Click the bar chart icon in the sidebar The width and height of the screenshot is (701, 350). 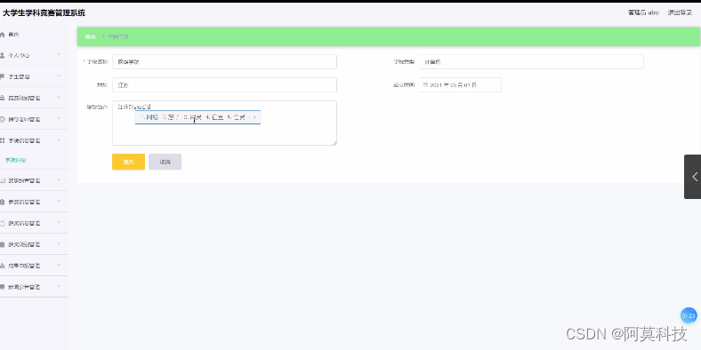click(x=3, y=266)
